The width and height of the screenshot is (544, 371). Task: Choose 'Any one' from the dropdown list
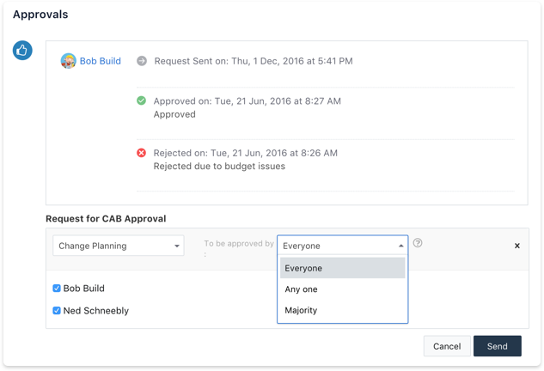pos(342,289)
